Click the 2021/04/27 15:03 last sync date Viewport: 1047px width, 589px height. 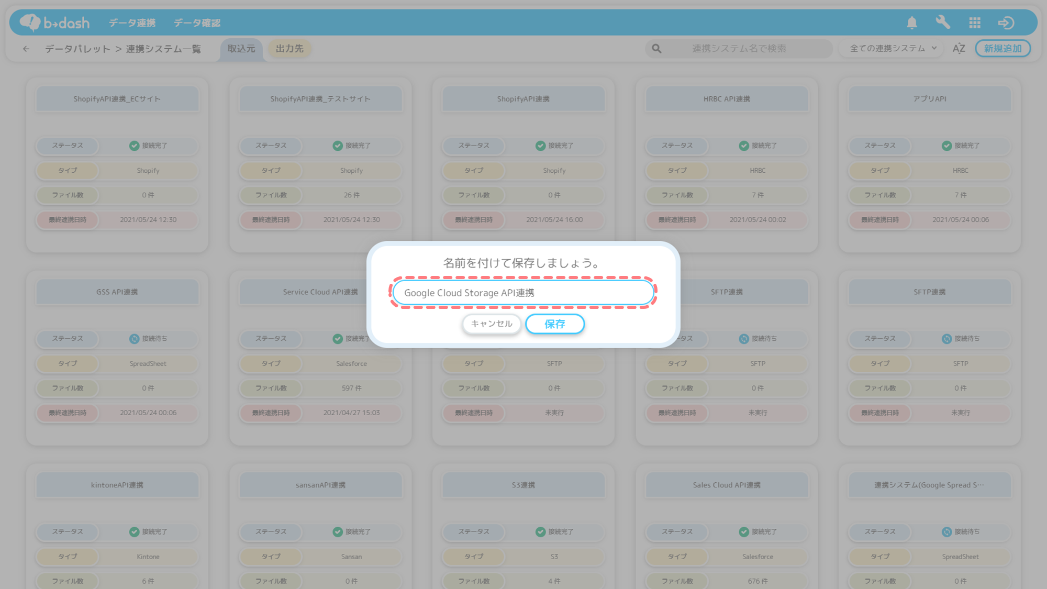coord(352,413)
